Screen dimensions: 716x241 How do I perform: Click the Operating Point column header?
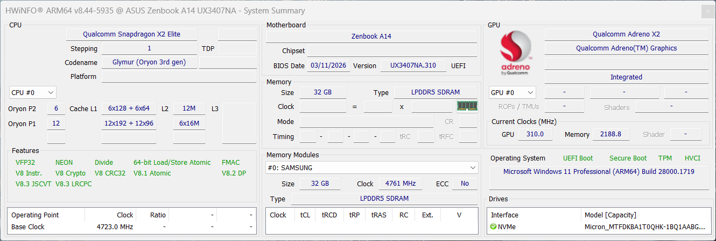36,215
